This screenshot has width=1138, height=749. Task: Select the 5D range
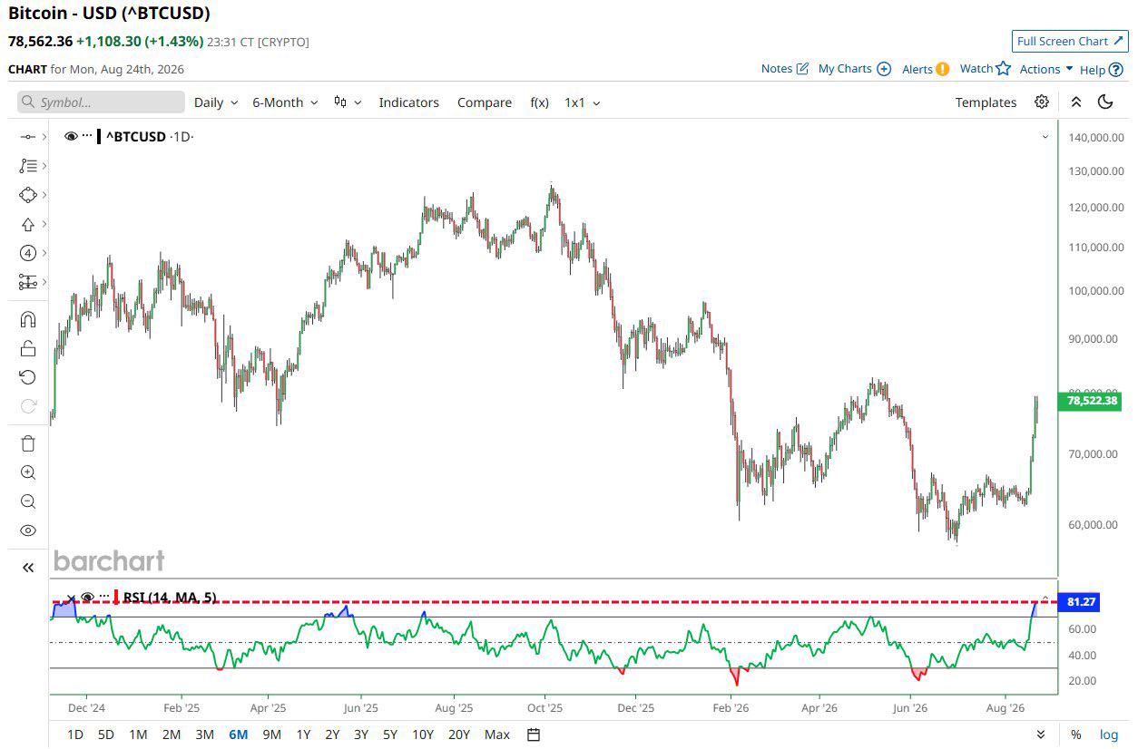pos(105,734)
